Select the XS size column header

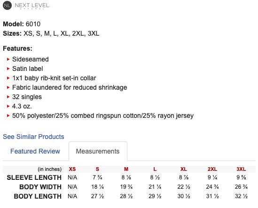click(x=72, y=169)
